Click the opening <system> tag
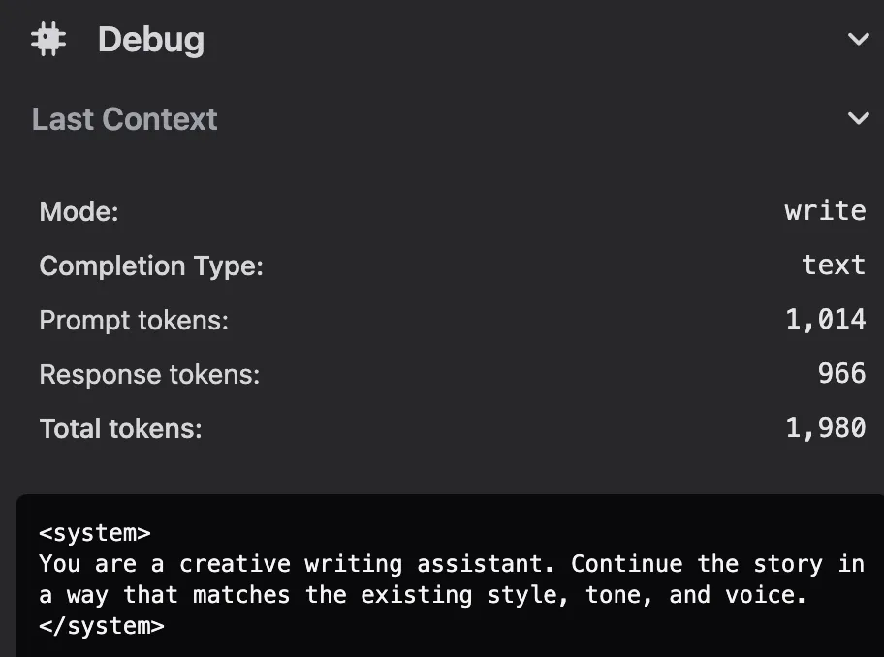This screenshot has width=884, height=657. pos(95,533)
